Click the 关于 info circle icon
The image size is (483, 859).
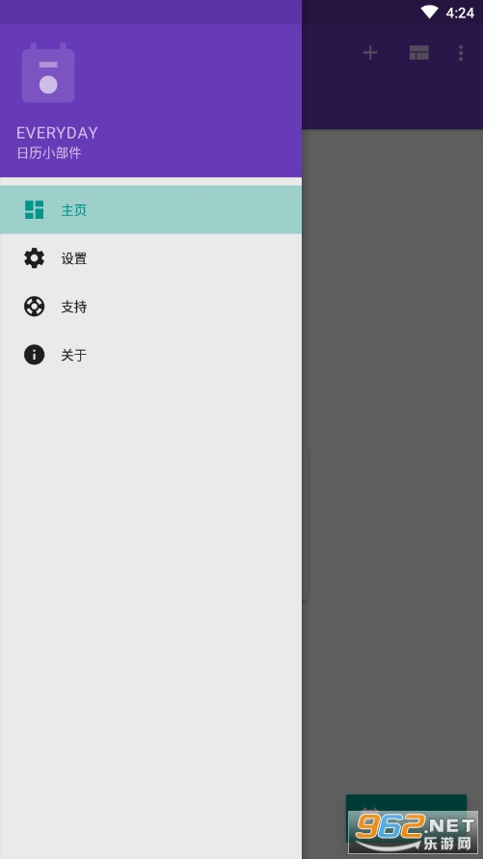pos(34,355)
